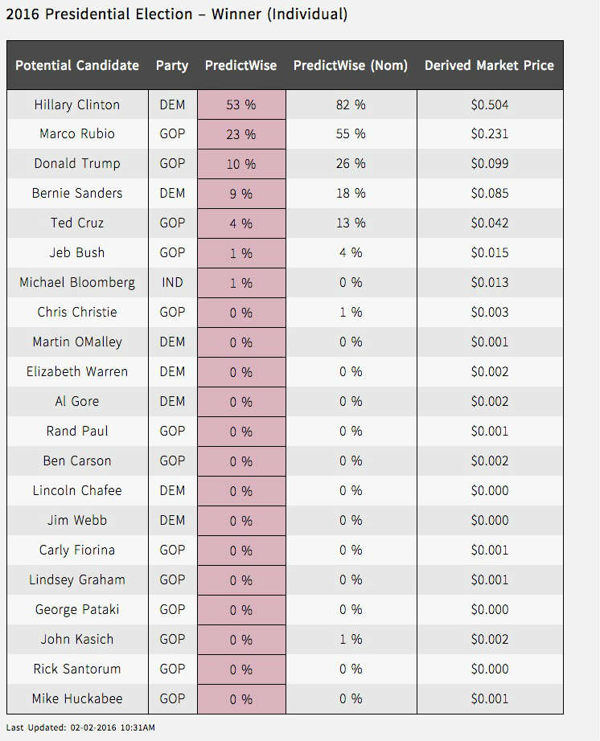600x741 pixels.
Task: Click the Potential Candidate column header
Action: click(77, 65)
